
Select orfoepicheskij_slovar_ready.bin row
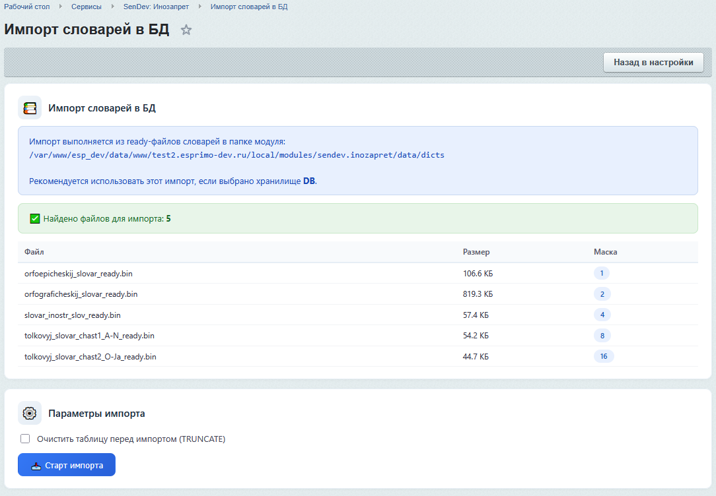74,273
